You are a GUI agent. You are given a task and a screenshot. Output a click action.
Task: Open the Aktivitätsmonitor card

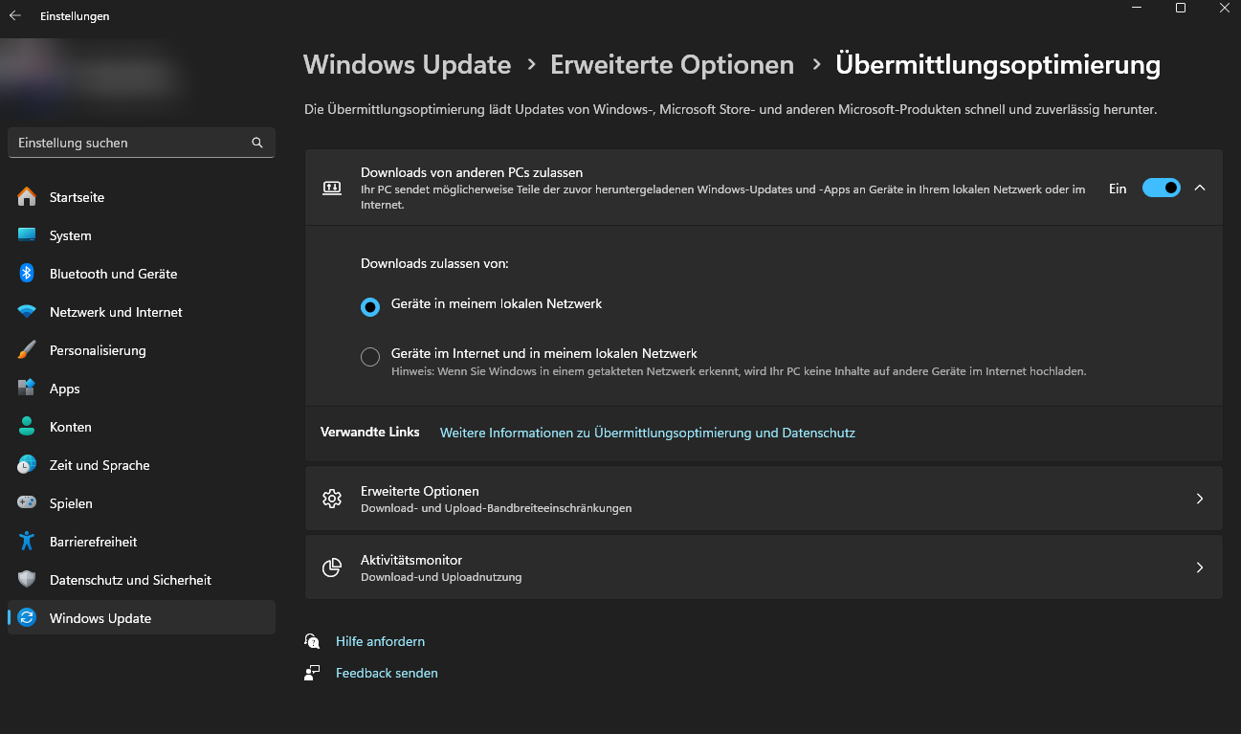pos(764,567)
